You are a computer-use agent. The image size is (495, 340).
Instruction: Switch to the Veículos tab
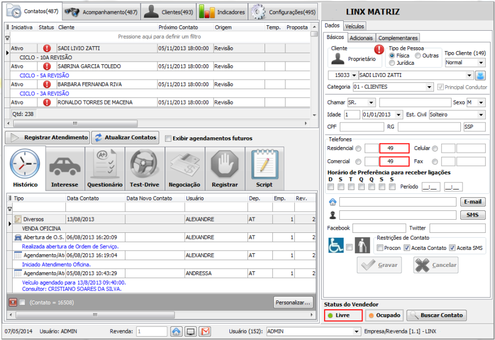(354, 26)
